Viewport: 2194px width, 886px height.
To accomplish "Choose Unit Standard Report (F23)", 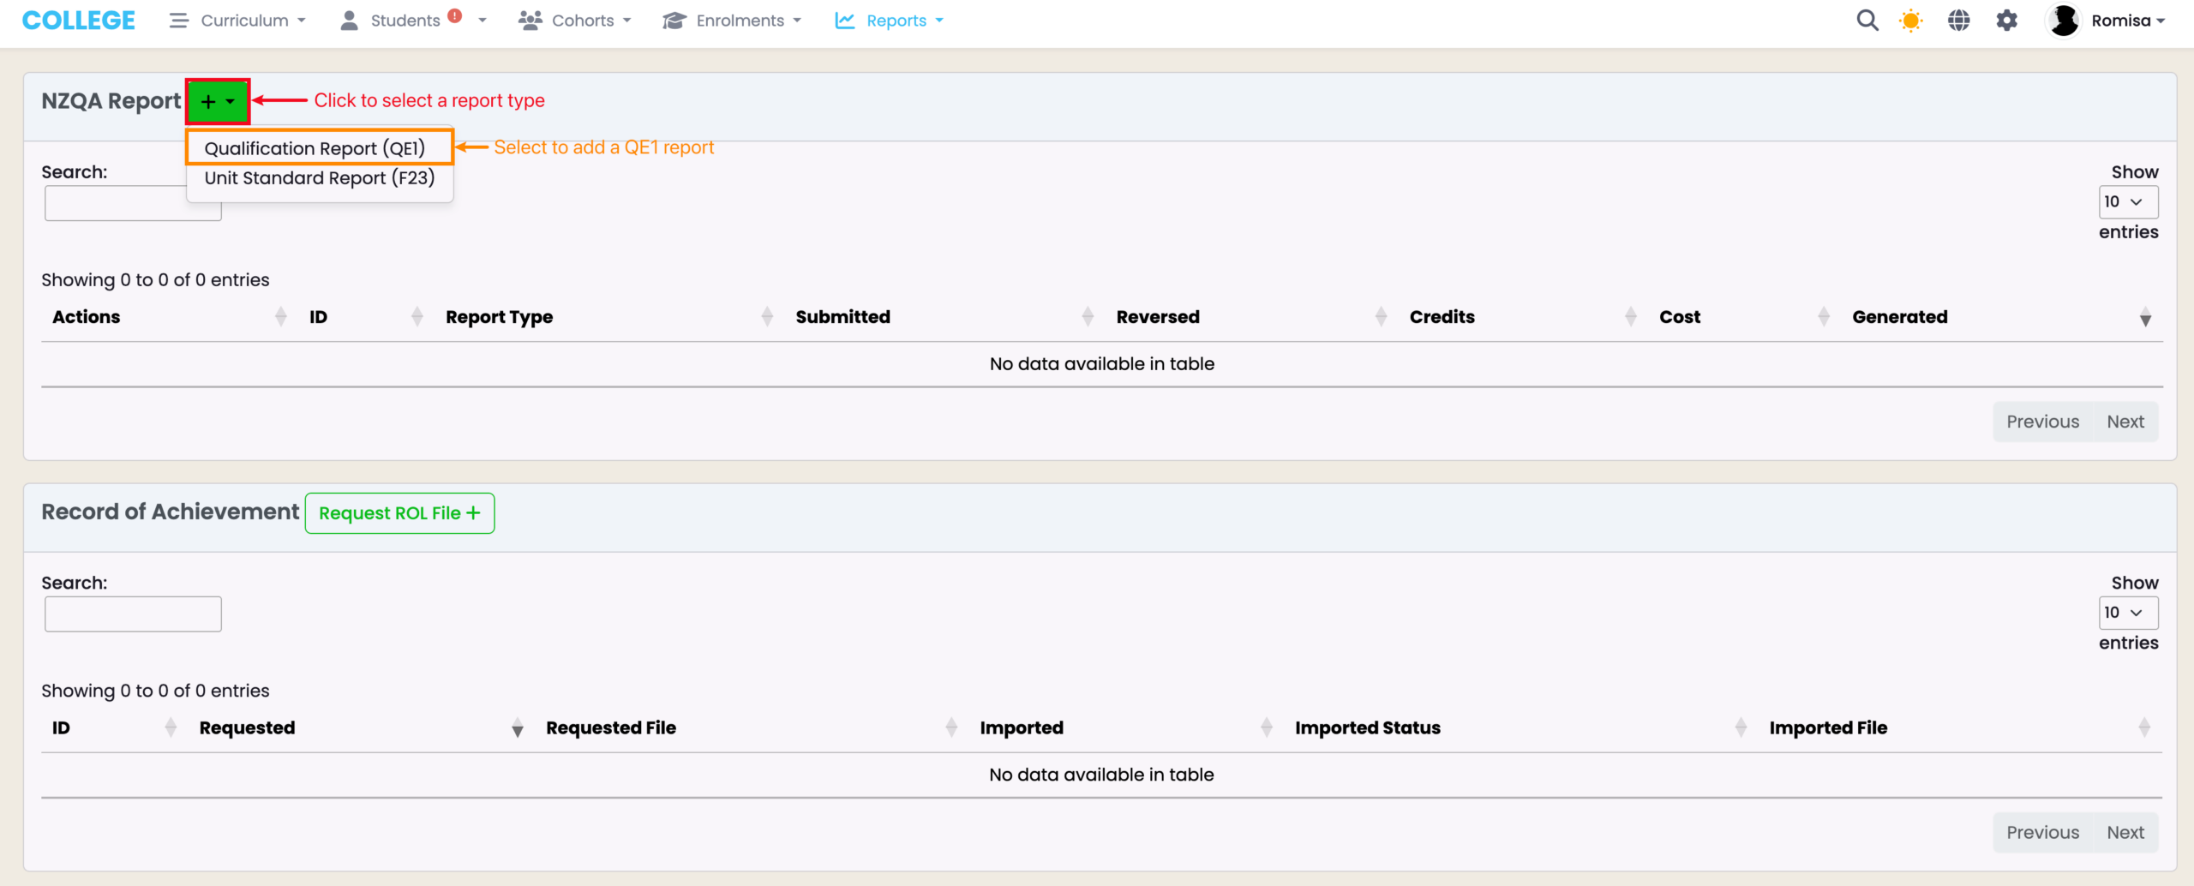I will pyautogui.click(x=319, y=178).
